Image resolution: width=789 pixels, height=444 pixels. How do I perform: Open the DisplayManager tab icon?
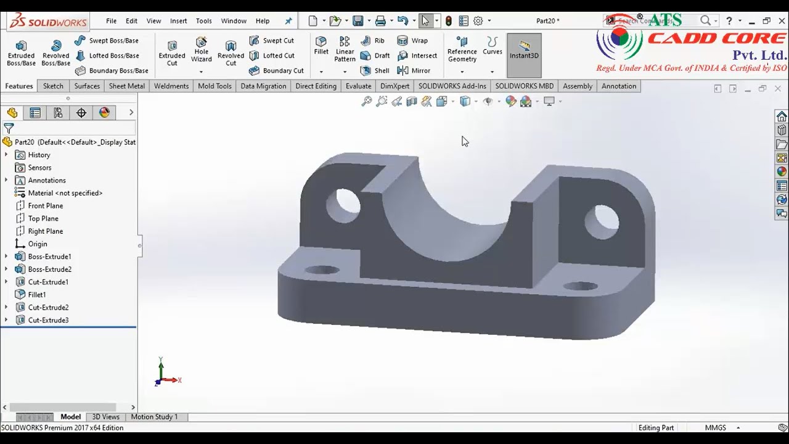coord(104,113)
